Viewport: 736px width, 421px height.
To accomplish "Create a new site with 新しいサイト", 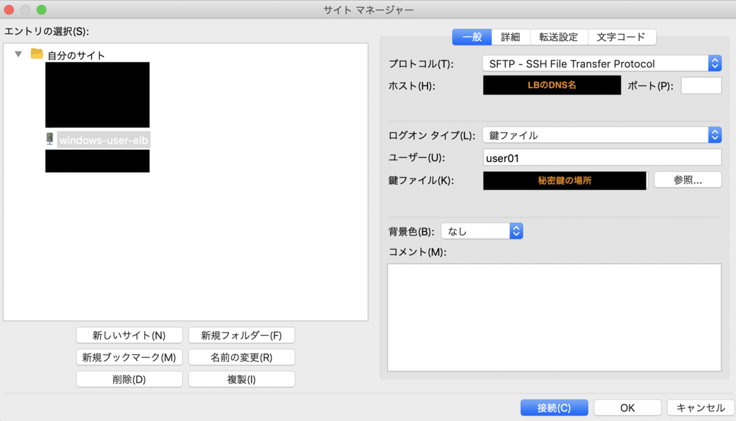I will pos(129,335).
